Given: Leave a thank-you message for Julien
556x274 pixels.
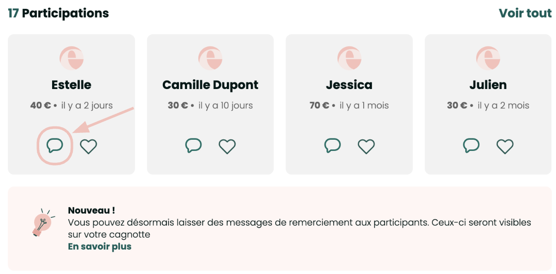Looking at the screenshot, I should [x=471, y=146].
